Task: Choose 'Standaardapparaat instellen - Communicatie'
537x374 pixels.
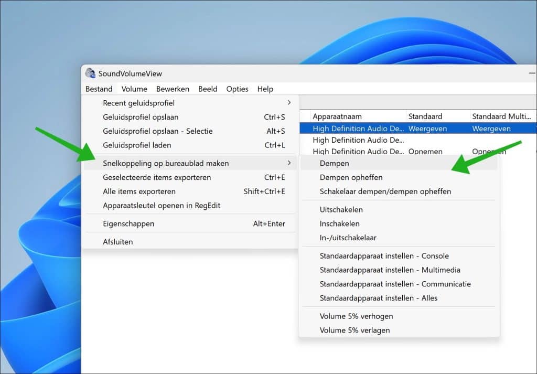Action: (399, 284)
